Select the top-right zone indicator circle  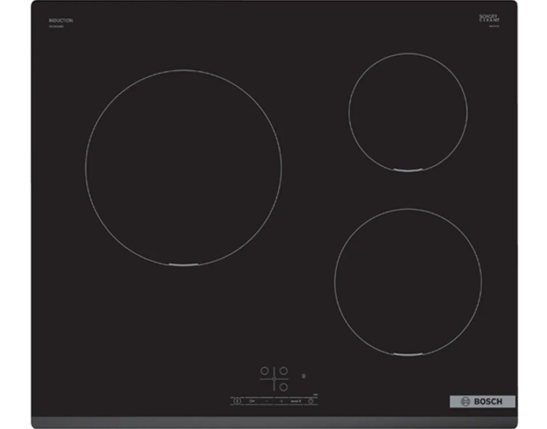coord(284,371)
